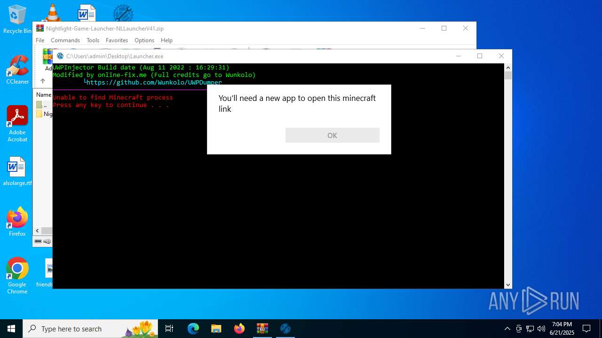
Task: Click 'Unable to find Minecraft process' text
Action: pos(113,97)
